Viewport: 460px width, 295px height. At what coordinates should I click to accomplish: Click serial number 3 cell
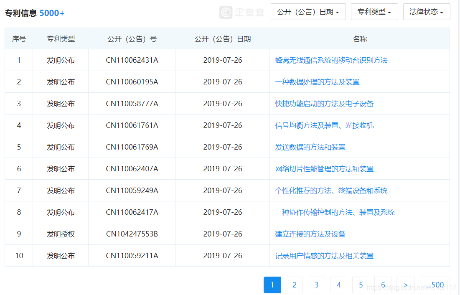[19, 104]
